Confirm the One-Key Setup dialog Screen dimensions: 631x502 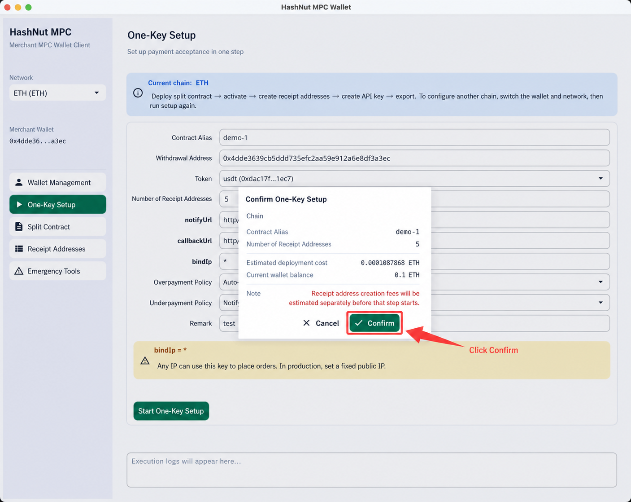coord(374,323)
